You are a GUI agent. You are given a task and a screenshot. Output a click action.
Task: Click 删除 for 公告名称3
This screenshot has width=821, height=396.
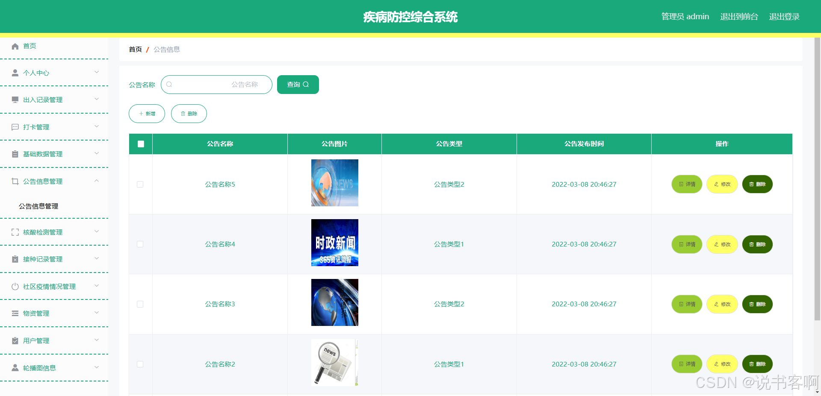pyautogui.click(x=757, y=304)
